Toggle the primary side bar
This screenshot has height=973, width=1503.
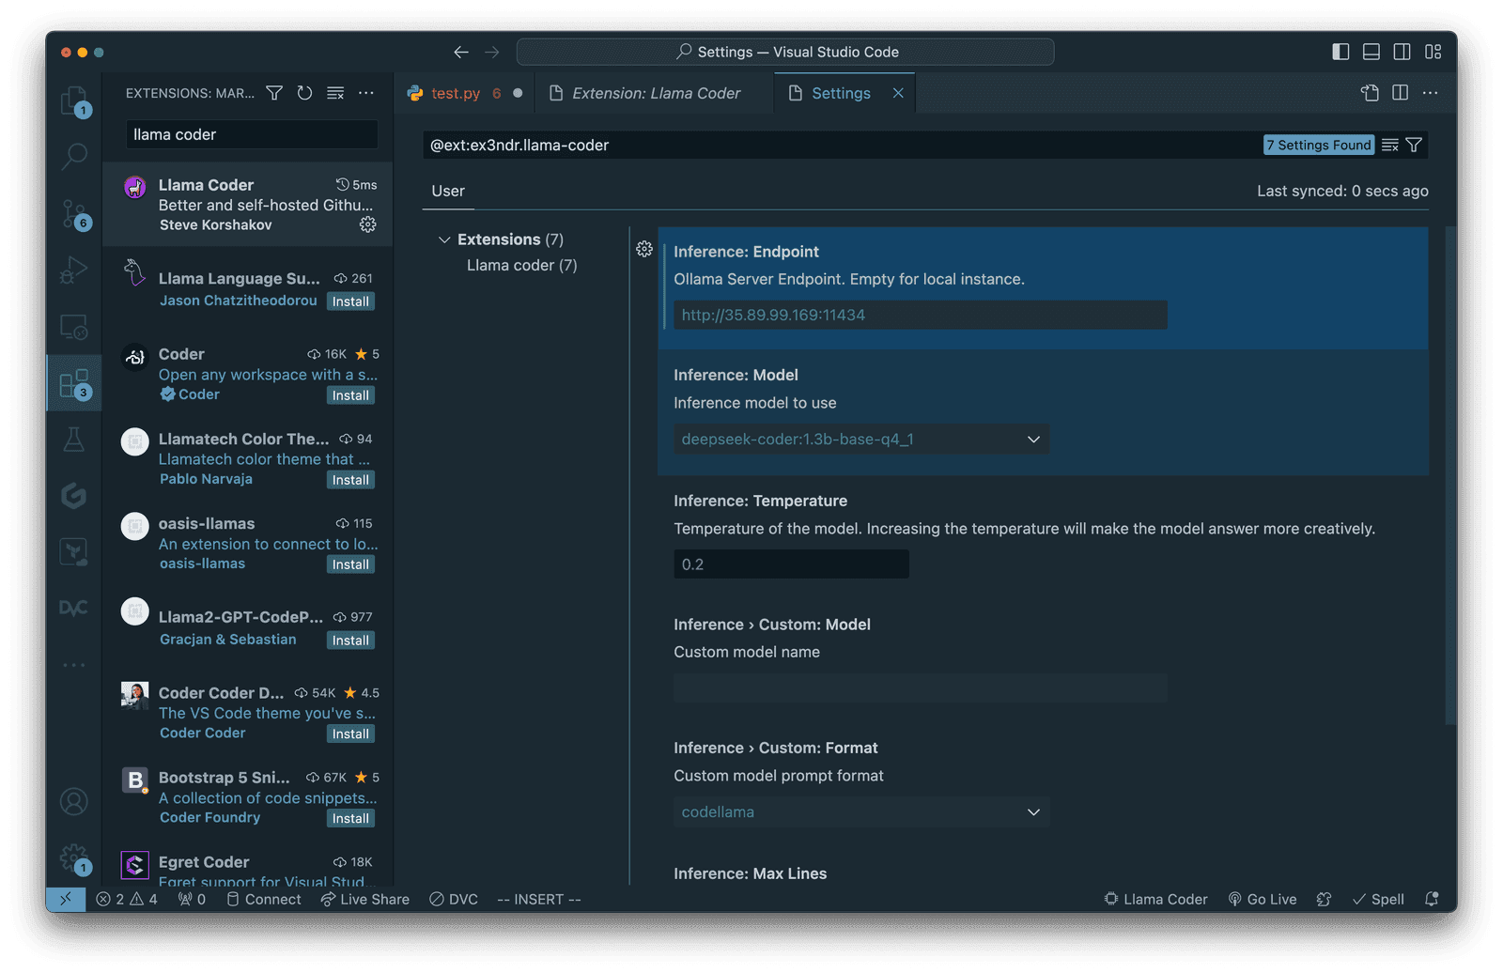[x=1340, y=52]
